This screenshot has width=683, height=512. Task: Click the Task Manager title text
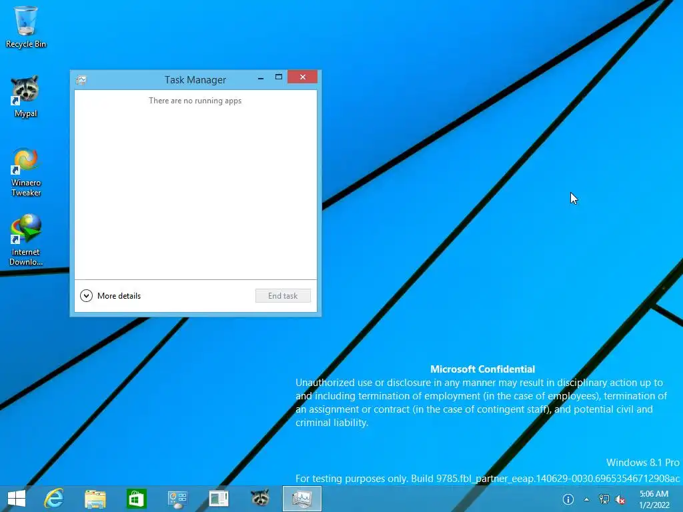(x=195, y=80)
